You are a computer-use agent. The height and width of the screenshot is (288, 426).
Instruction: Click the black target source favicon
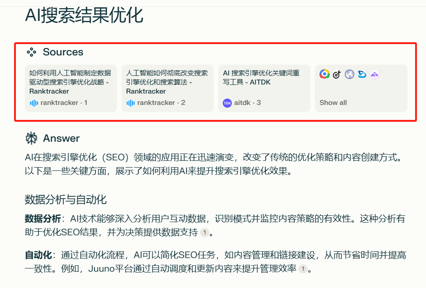(337, 74)
